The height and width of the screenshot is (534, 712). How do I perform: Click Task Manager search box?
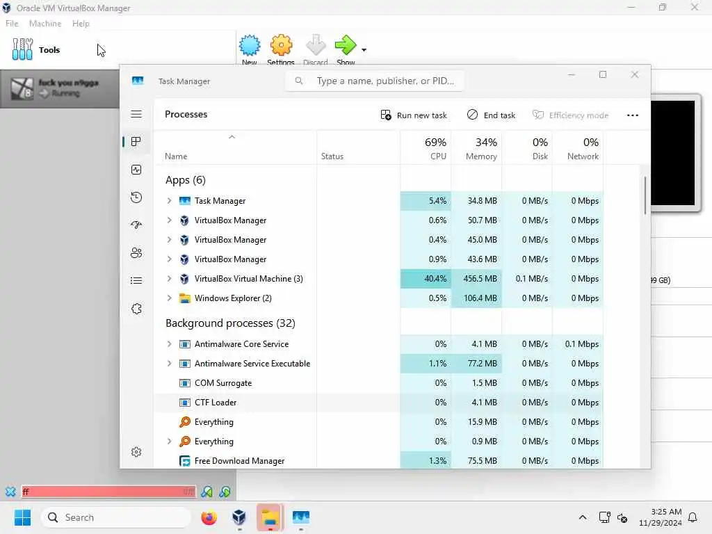[375, 81]
